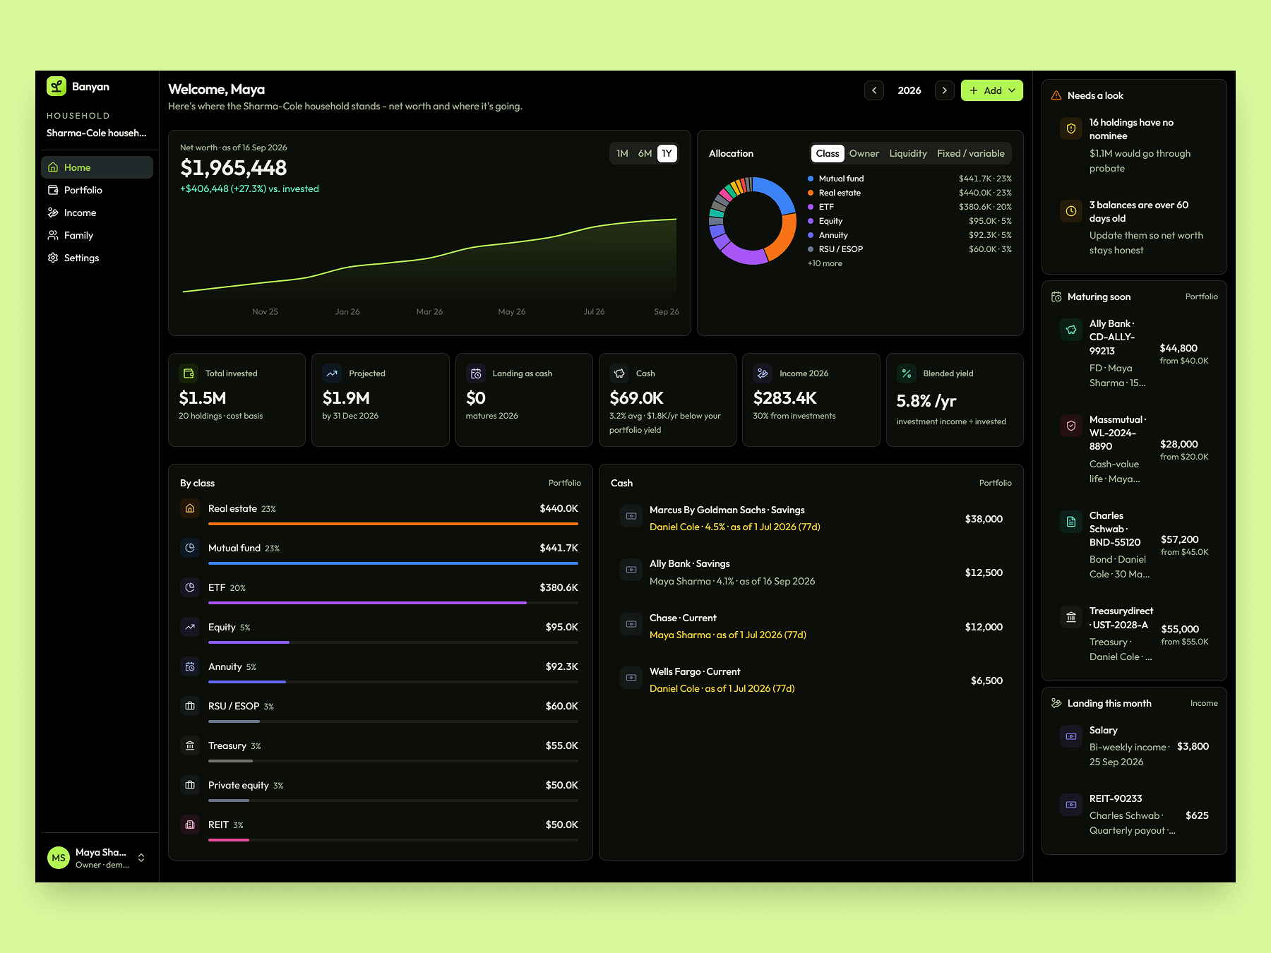Go to the Income sidebar item
The image size is (1271, 953).
tap(97, 212)
